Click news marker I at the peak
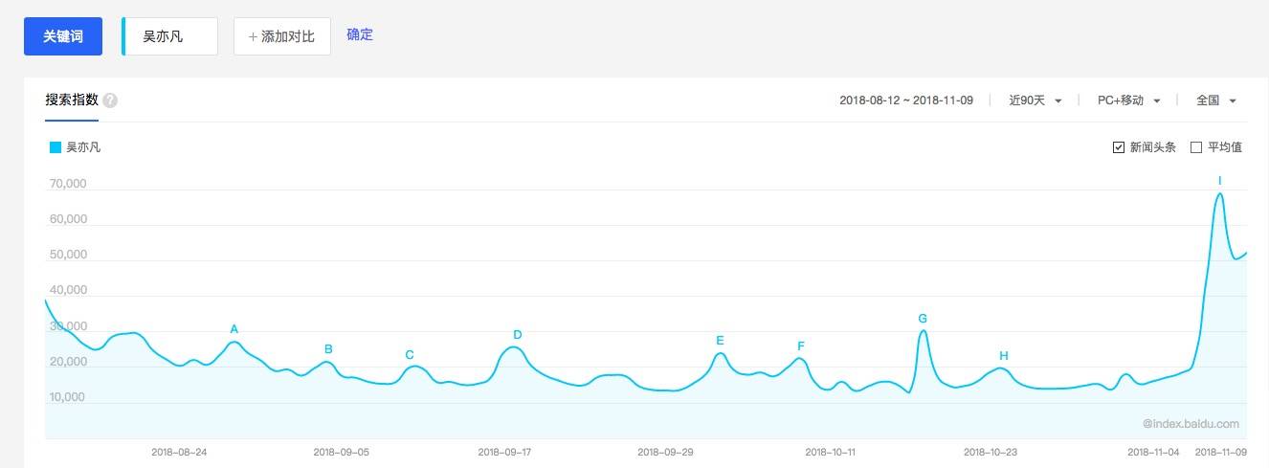1269x468 pixels. pyautogui.click(x=1220, y=181)
